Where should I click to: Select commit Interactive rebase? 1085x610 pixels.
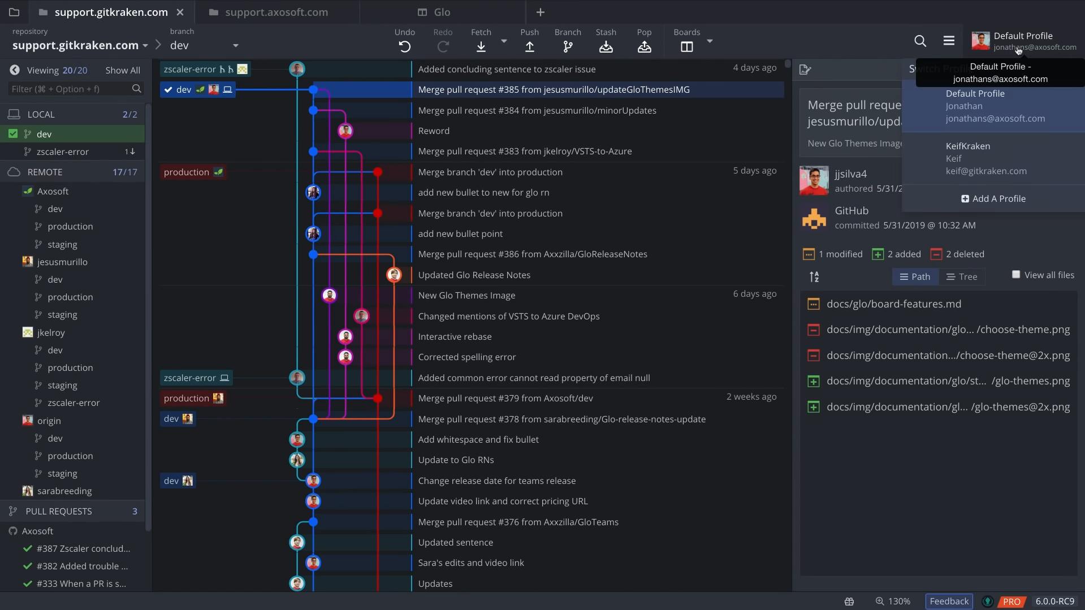click(455, 336)
